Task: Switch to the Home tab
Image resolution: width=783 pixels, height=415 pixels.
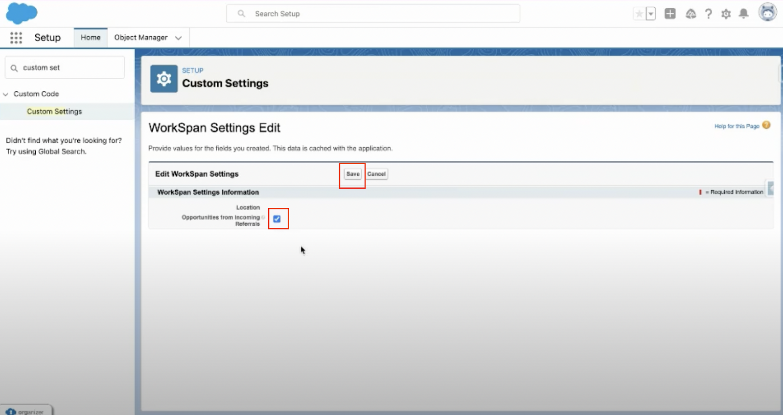Action: (x=91, y=38)
